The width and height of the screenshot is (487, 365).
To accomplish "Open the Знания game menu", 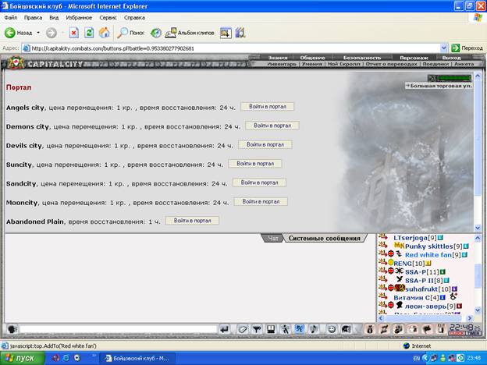I will pyautogui.click(x=278, y=58).
